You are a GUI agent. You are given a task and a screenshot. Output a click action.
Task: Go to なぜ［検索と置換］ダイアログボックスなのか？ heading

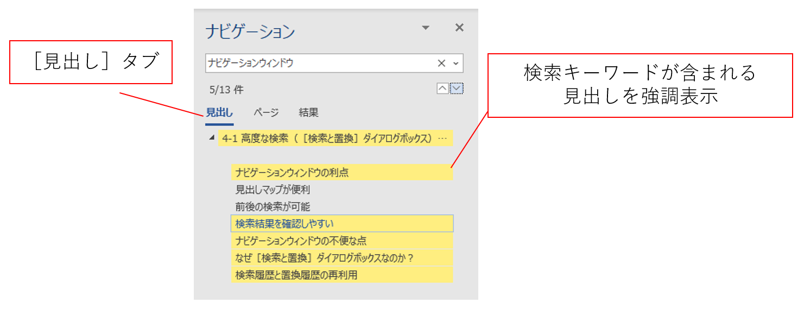pos(324,258)
